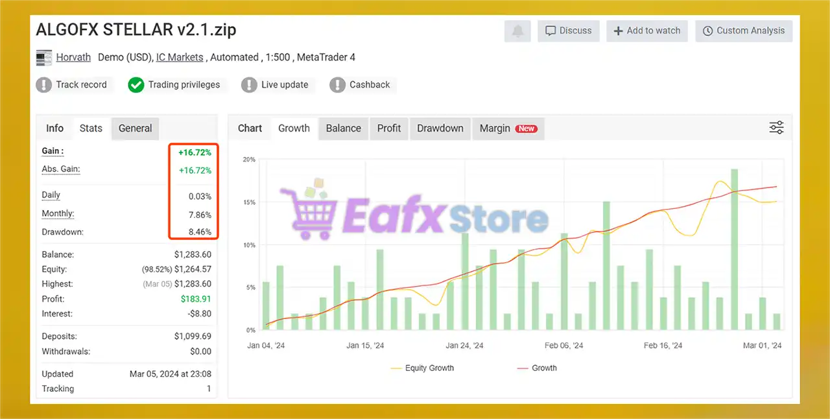The image size is (830, 419).
Task: Open the Horvath profile link
Action: click(x=73, y=57)
